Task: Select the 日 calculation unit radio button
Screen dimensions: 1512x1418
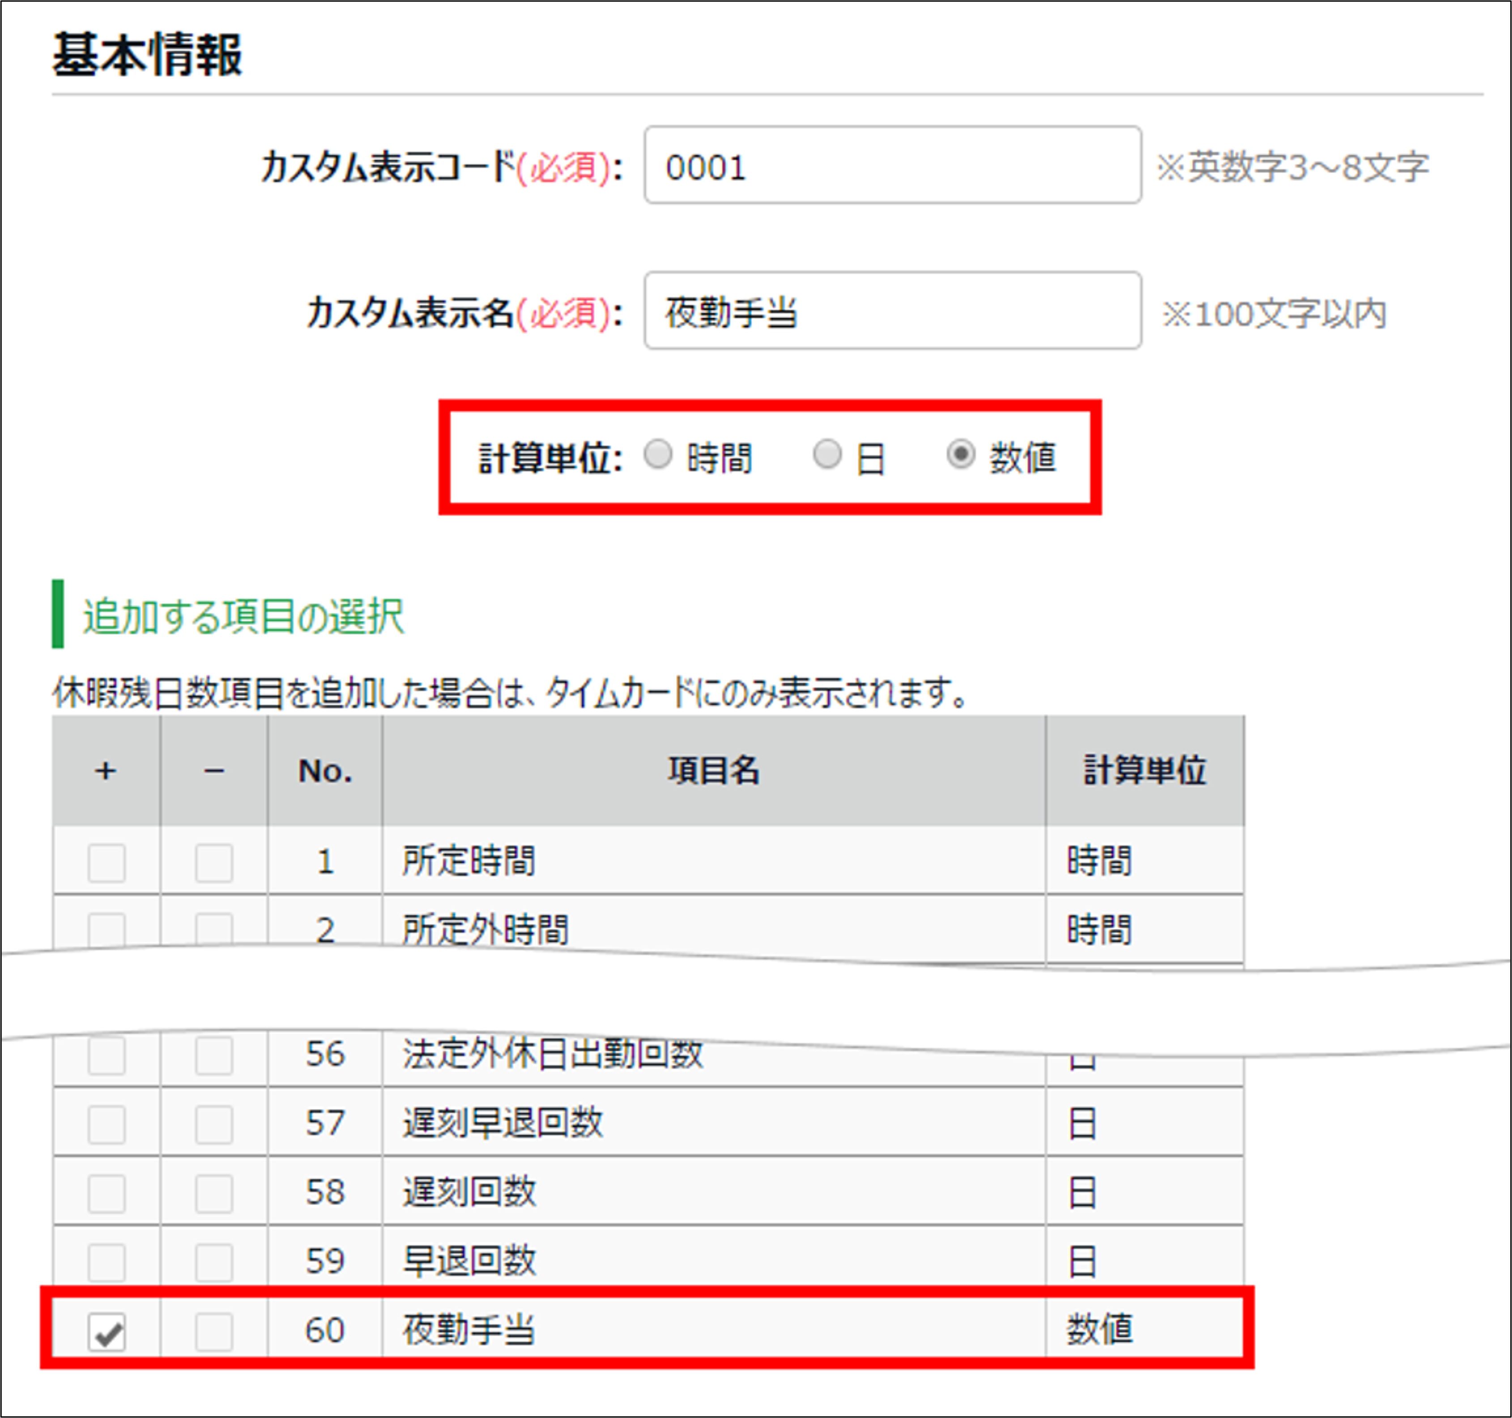Action: point(827,454)
